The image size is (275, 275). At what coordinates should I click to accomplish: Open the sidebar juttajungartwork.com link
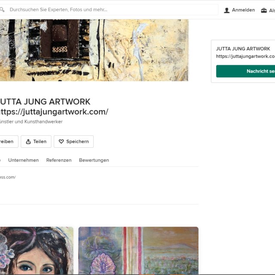[245, 56]
